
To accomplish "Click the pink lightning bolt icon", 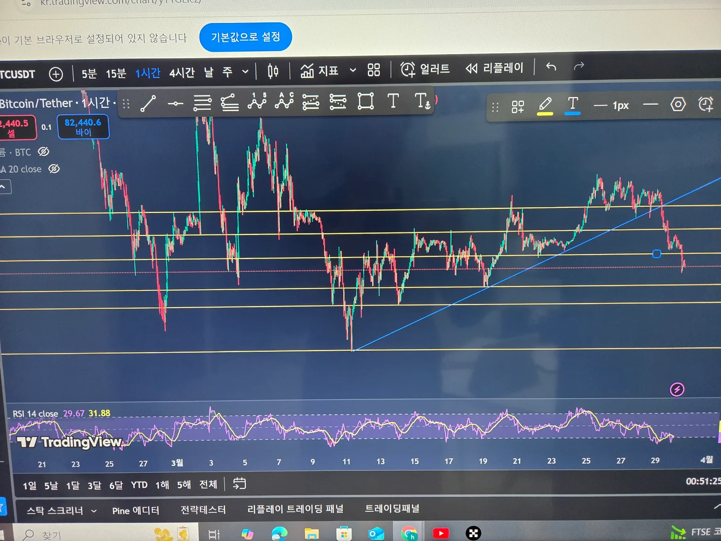I will (x=677, y=389).
